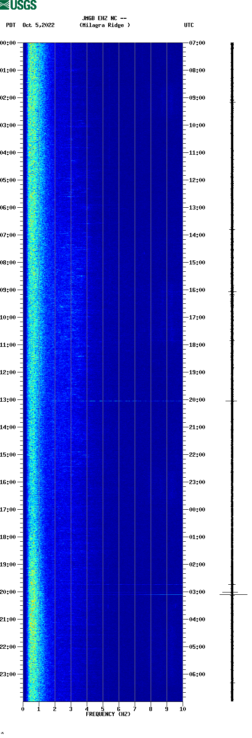
Task: Click the frequency axis value 2
Action: (x=55, y=709)
